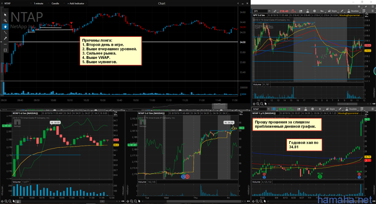Open the Style menu in NTAP daily chart
376x204 pixels.
pyautogui.click(x=331, y=109)
